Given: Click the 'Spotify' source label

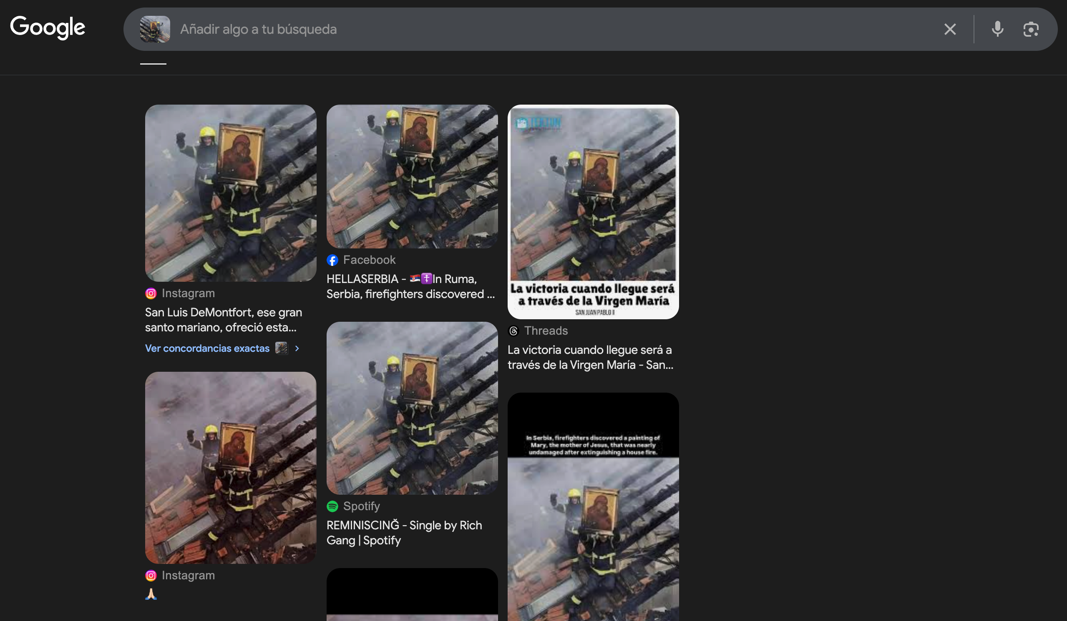Looking at the screenshot, I should (x=362, y=506).
